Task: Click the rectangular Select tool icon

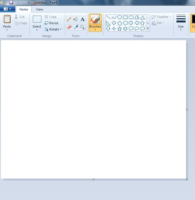Action: point(37,19)
